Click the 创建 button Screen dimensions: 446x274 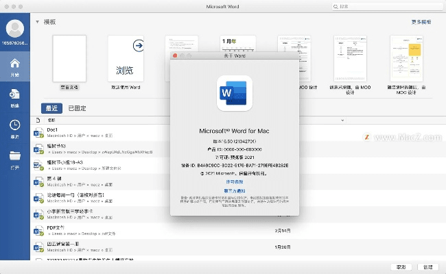pos(427,267)
